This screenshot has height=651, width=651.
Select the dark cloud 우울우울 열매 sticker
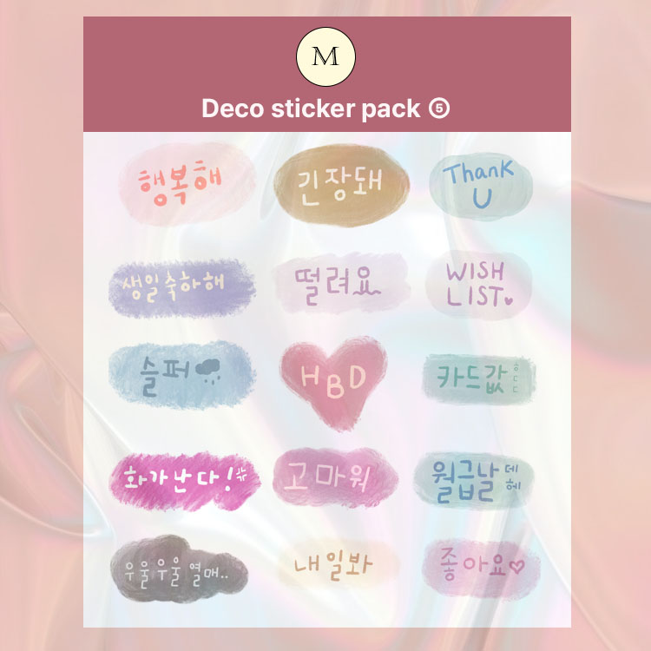[x=179, y=569]
